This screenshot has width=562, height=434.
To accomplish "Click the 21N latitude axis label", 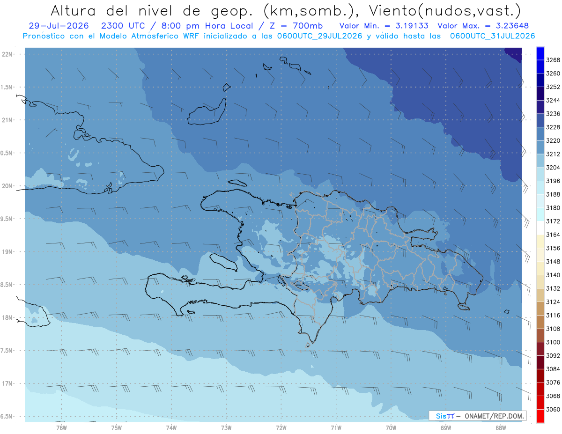I will point(7,120).
